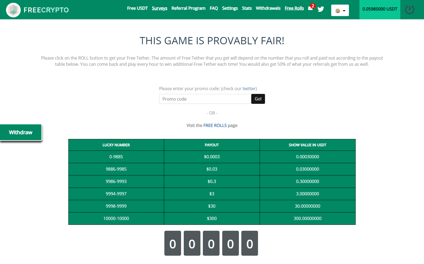
Task: Open Settings from the top navigation
Action: coord(230,8)
